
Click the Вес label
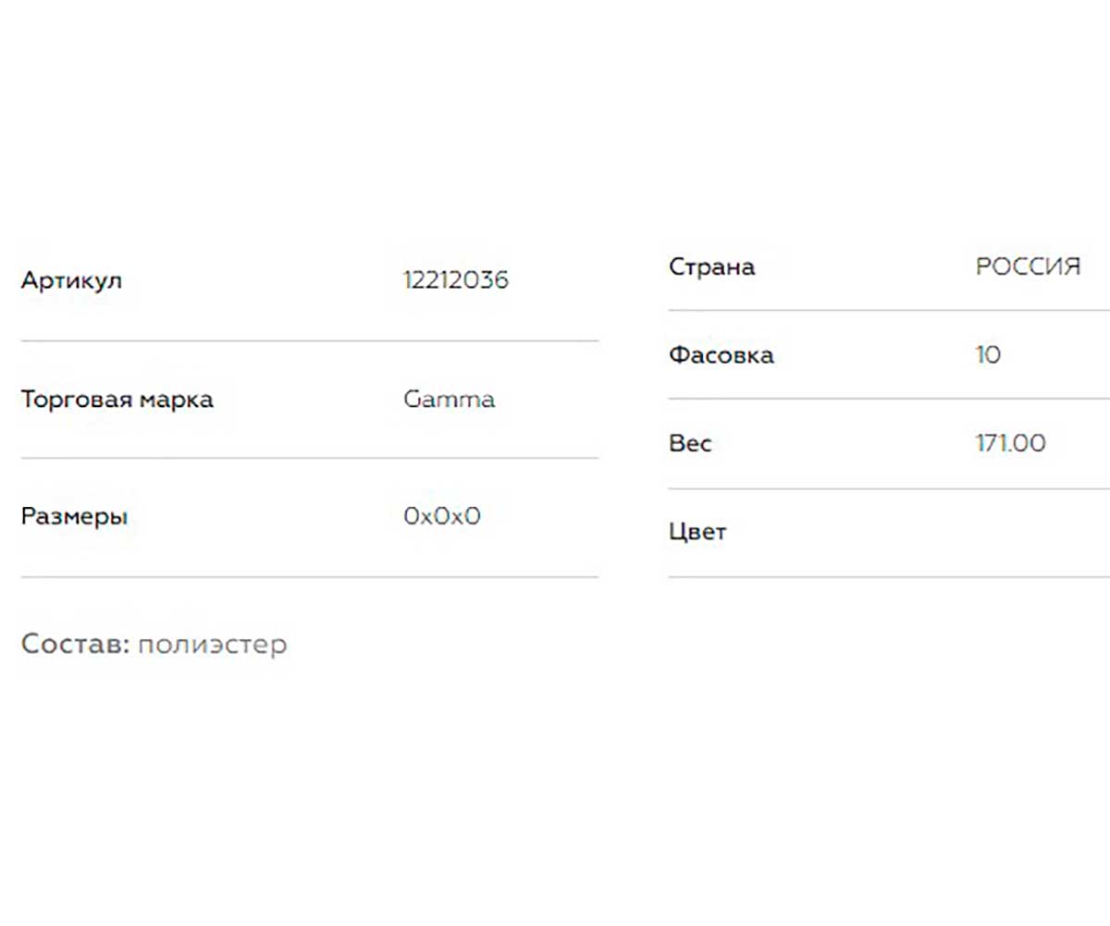(x=690, y=443)
